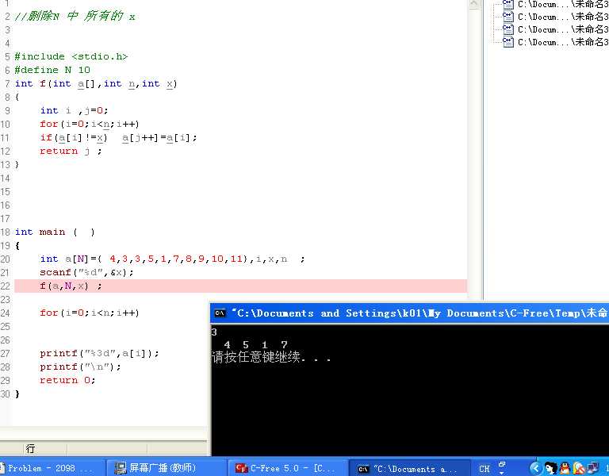609x476 pixels.
Task: Click the orange tray icon right of the penguin
Action: click(x=579, y=468)
